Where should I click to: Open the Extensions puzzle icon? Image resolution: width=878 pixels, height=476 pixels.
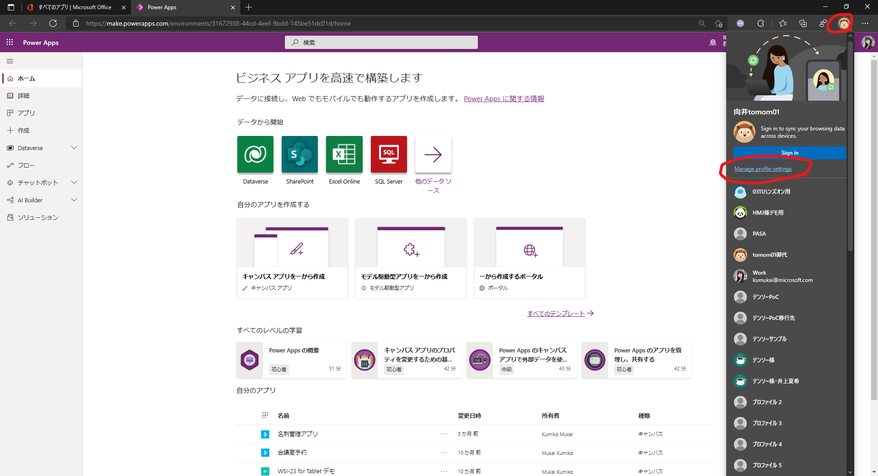(x=760, y=23)
